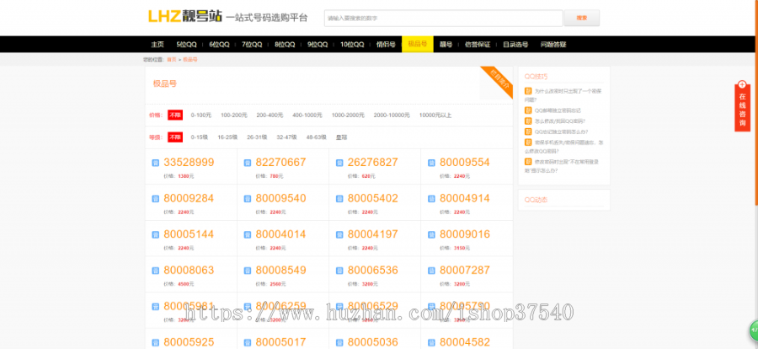This screenshot has height=349, width=758.
Task: Select the 不限 price filter
Action: point(175,115)
